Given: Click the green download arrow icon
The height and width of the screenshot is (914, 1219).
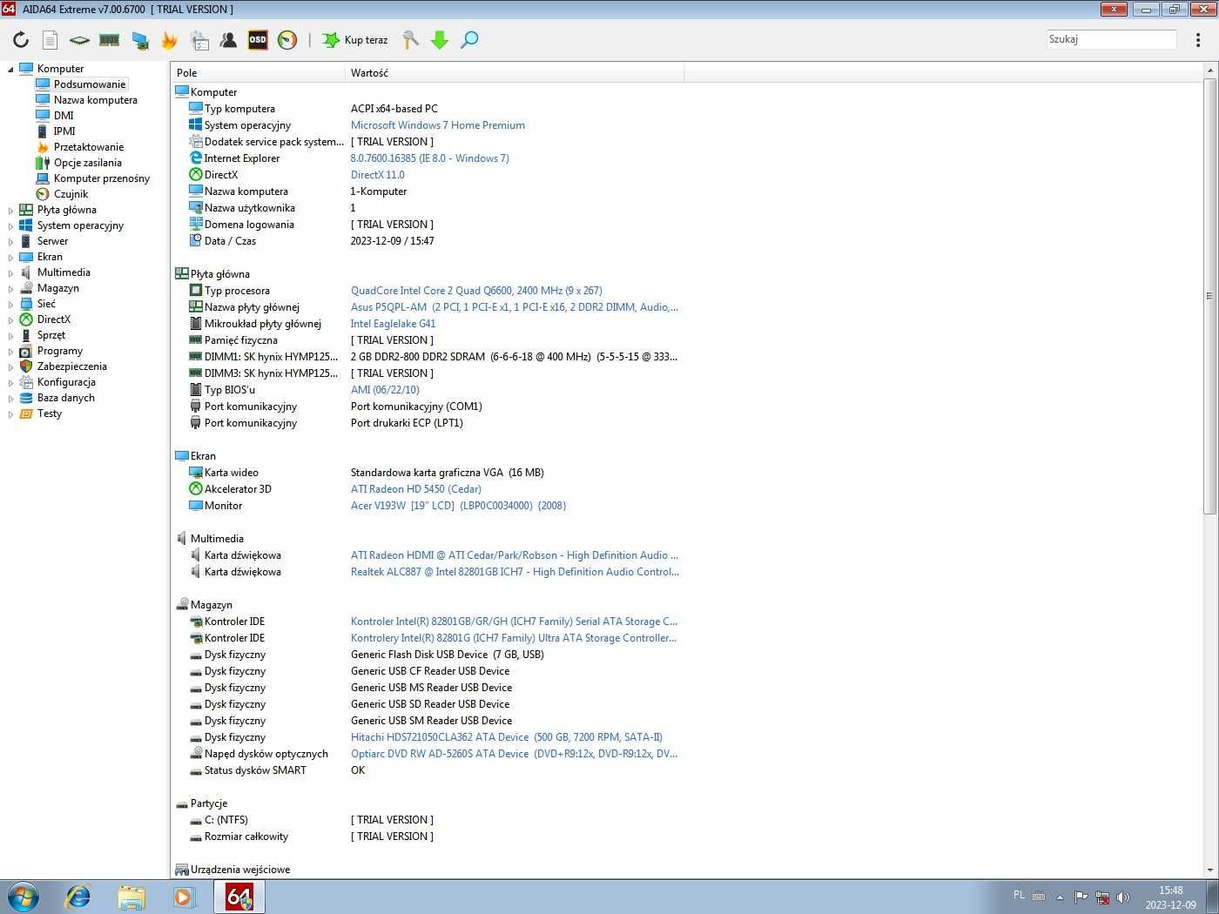Looking at the screenshot, I should click(x=440, y=40).
